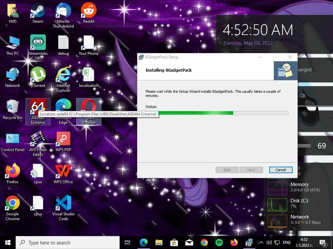Open Control Panel desktop icon

click(13, 142)
